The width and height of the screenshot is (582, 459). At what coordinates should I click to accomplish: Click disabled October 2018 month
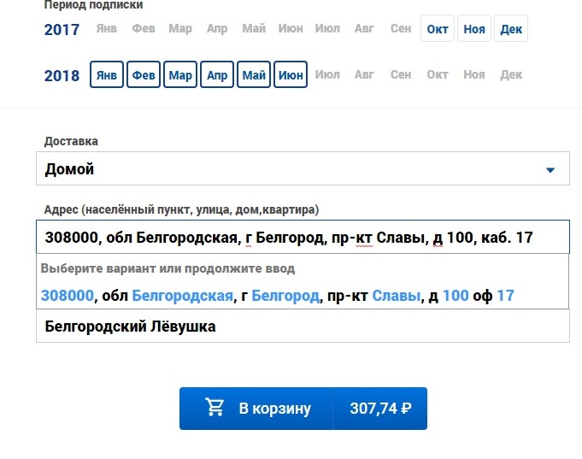tap(438, 74)
